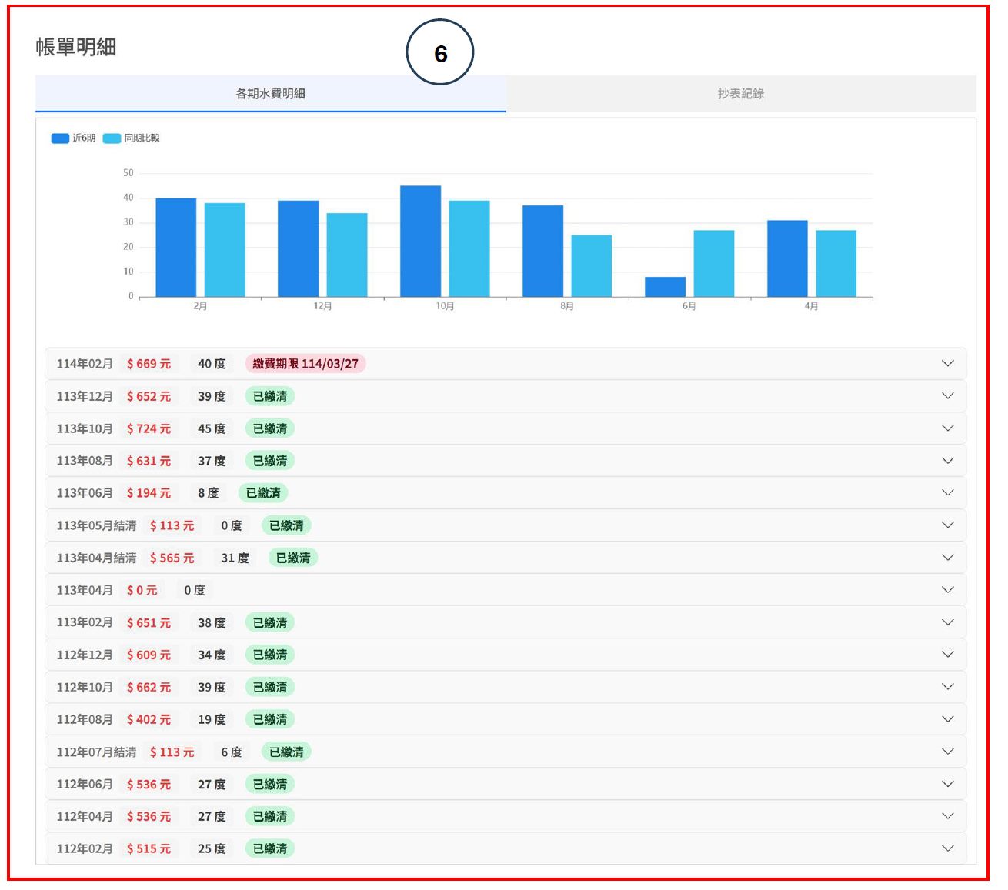Click the $ 669 元 amount
The image size is (1008, 890).
tap(149, 364)
